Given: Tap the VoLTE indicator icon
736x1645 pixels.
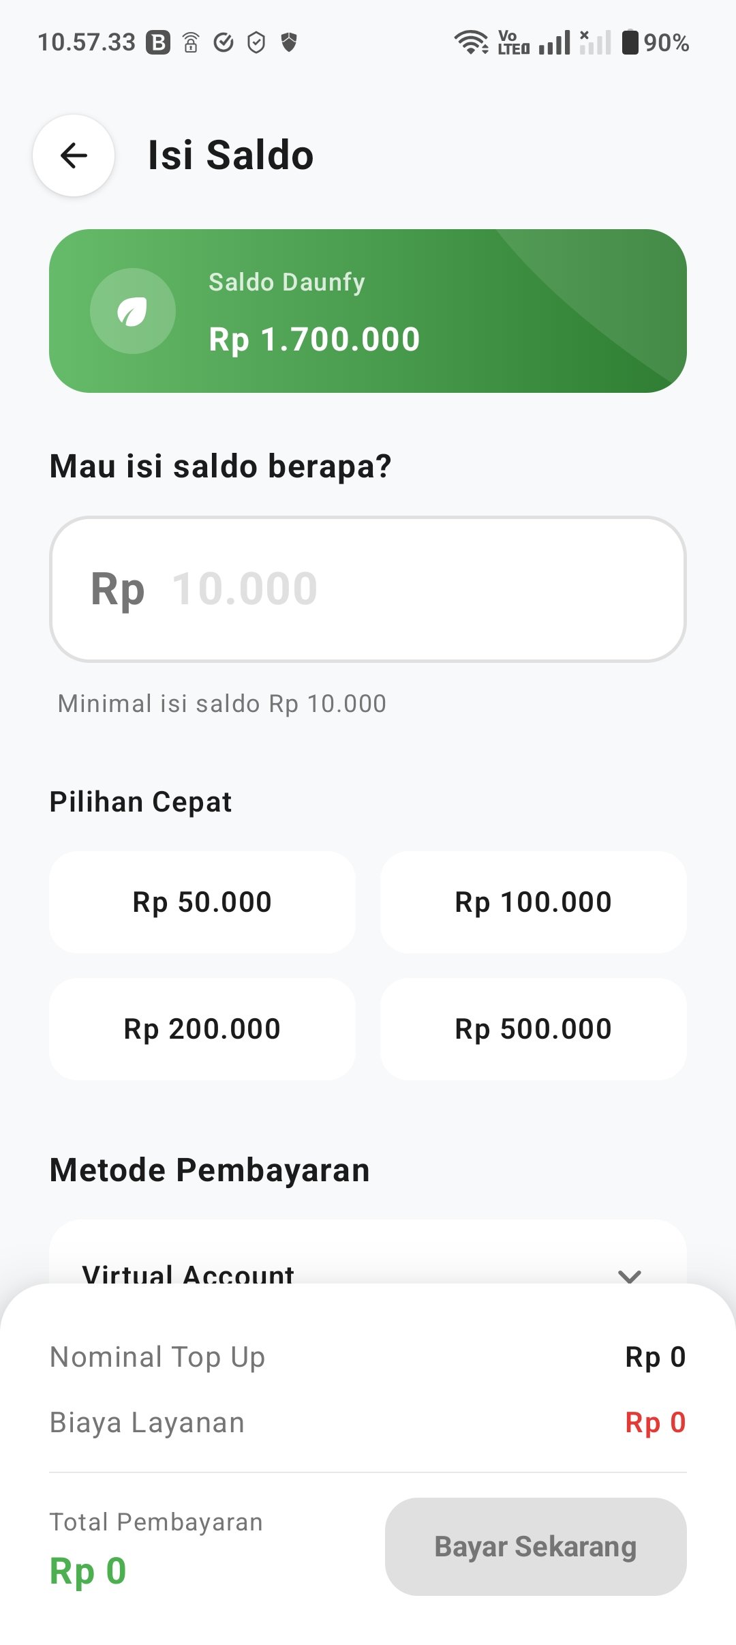Looking at the screenshot, I should coord(512,42).
